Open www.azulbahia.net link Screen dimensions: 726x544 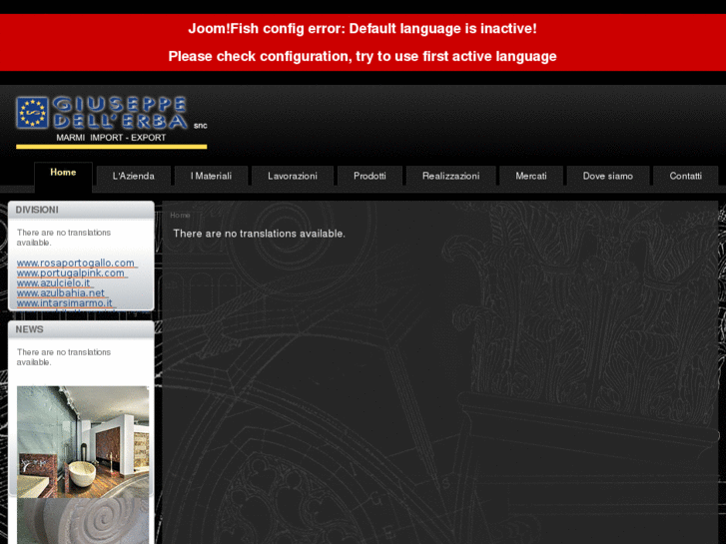click(62, 293)
